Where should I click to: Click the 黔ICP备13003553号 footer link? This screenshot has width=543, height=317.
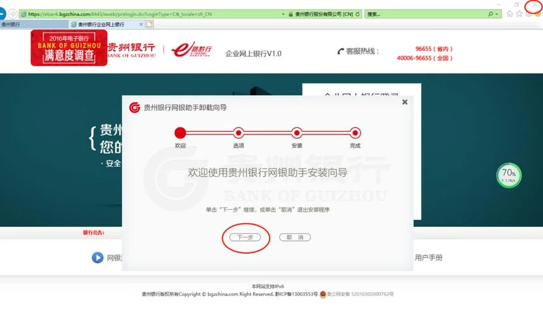point(296,294)
